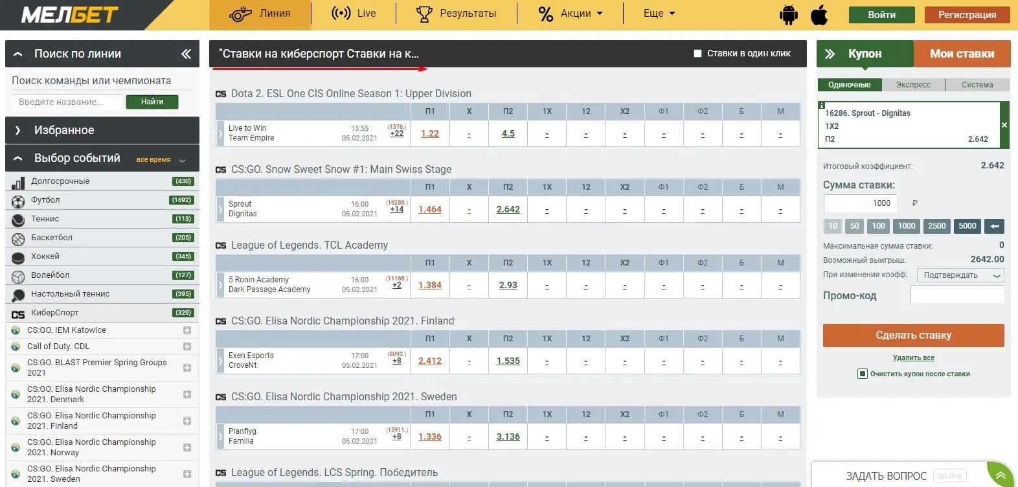Expand Live to Win vs Team Empire row

pyautogui.click(x=220, y=133)
